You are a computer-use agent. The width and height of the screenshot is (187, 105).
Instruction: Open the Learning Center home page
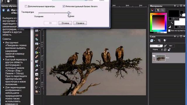8,10
